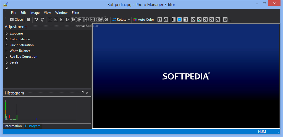Click the Softpedia image canvas

pyautogui.click(x=186, y=76)
